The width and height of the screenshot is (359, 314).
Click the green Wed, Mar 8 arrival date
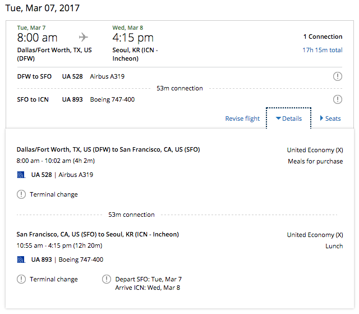coord(127,28)
